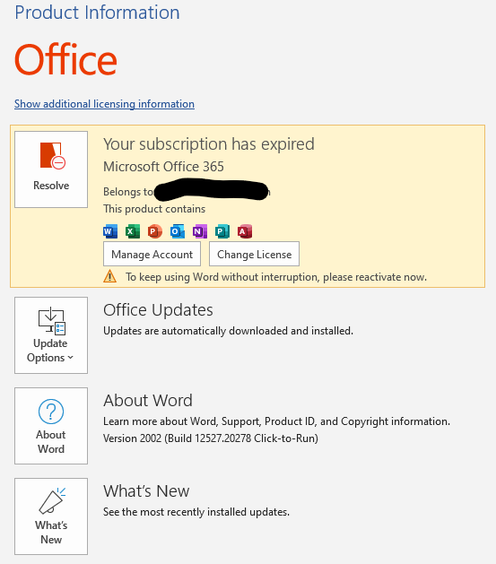Viewport: 496px width, 564px height.
Task: Click the 'Office Updates' heading
Action: (x=158, y=310)
